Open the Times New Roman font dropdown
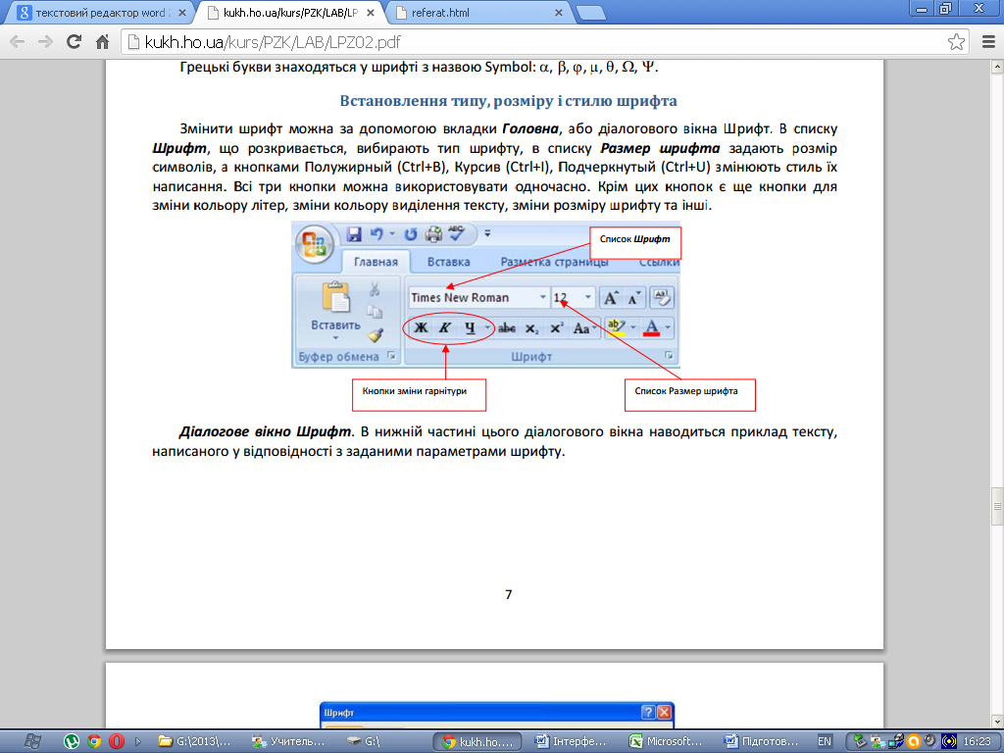Viewport: 1004px width, 753px height. coord(542,297)
